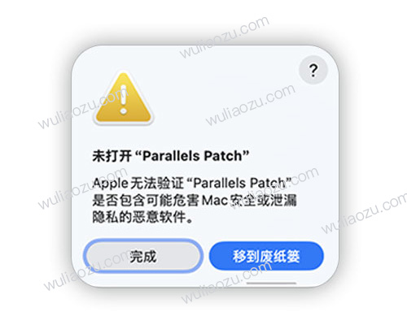Click the word Apple in the message
407x325 pixels.
(110, 184)
